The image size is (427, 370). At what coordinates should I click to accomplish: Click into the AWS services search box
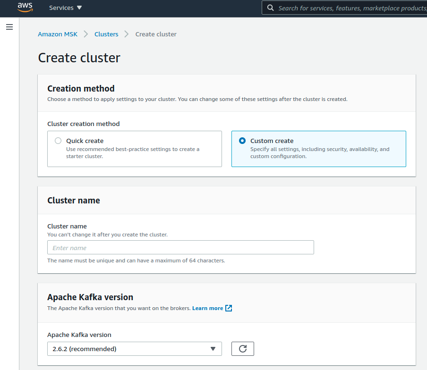tap(350, 8)
